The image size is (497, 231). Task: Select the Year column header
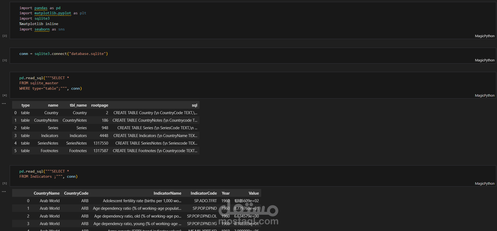[226, 193]
